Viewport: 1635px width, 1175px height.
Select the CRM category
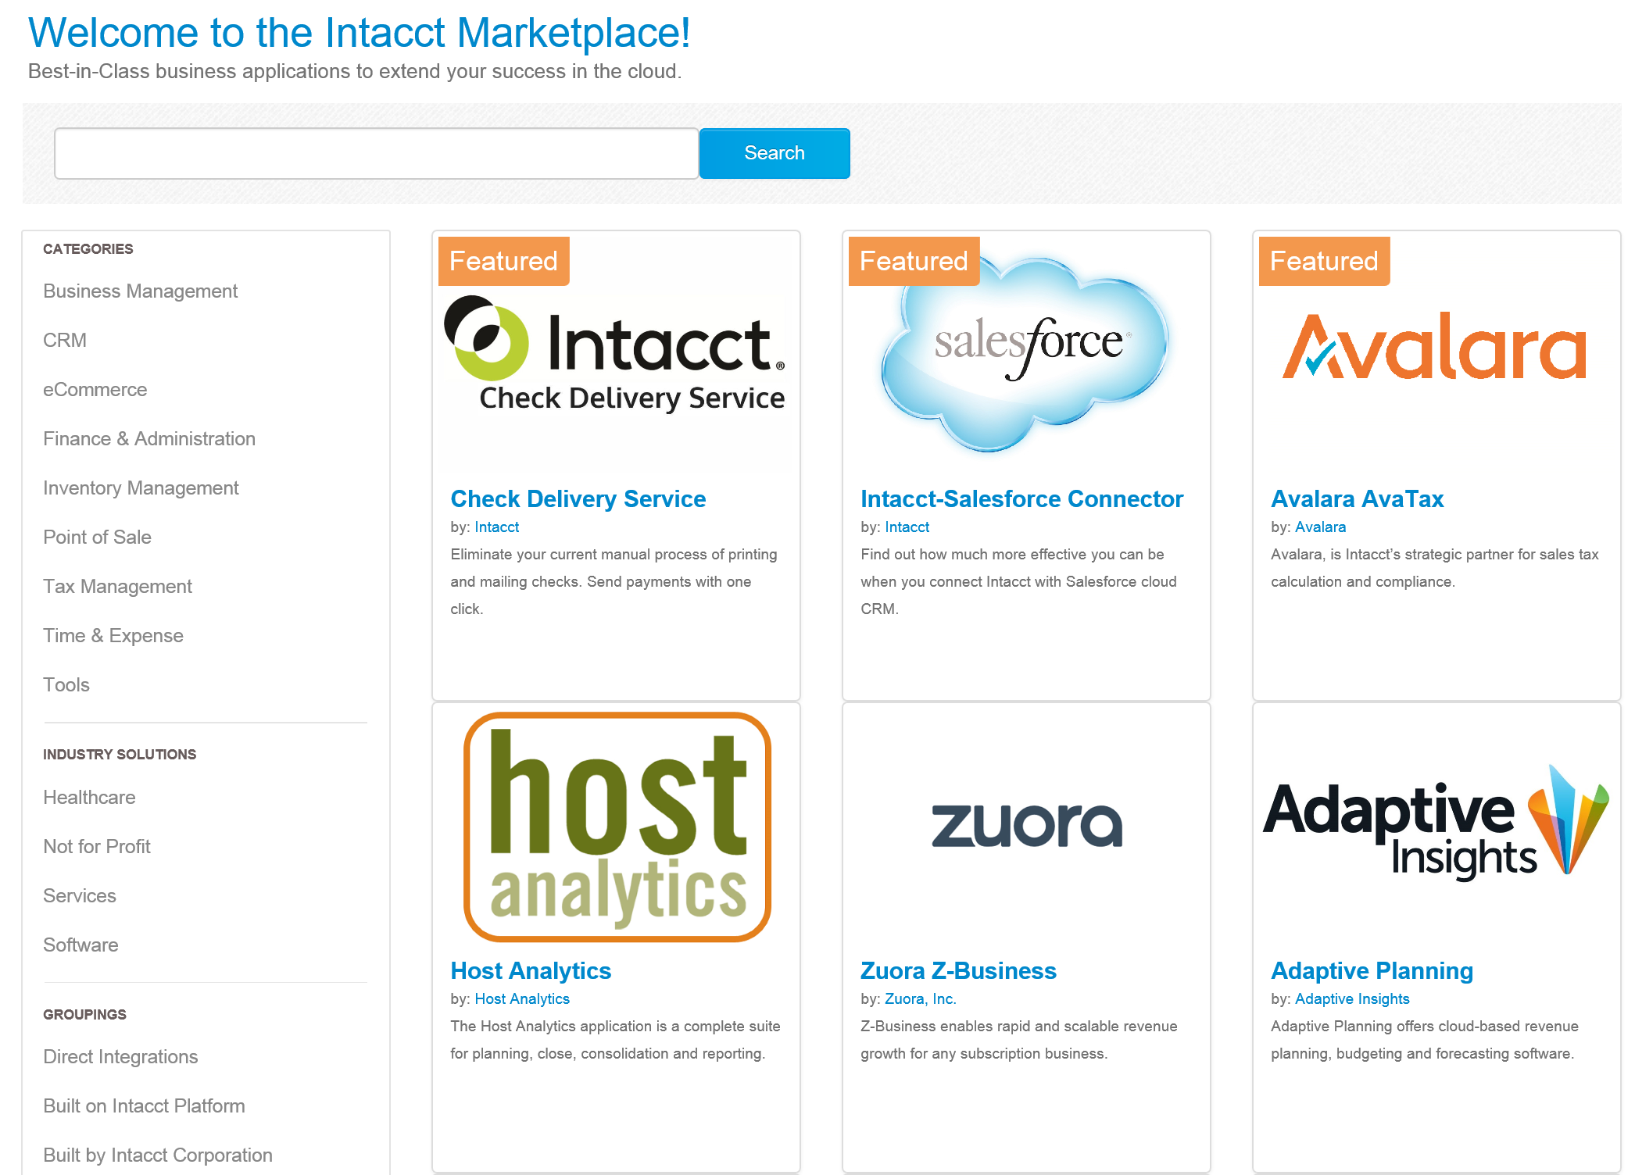click(x=64, y=340)
